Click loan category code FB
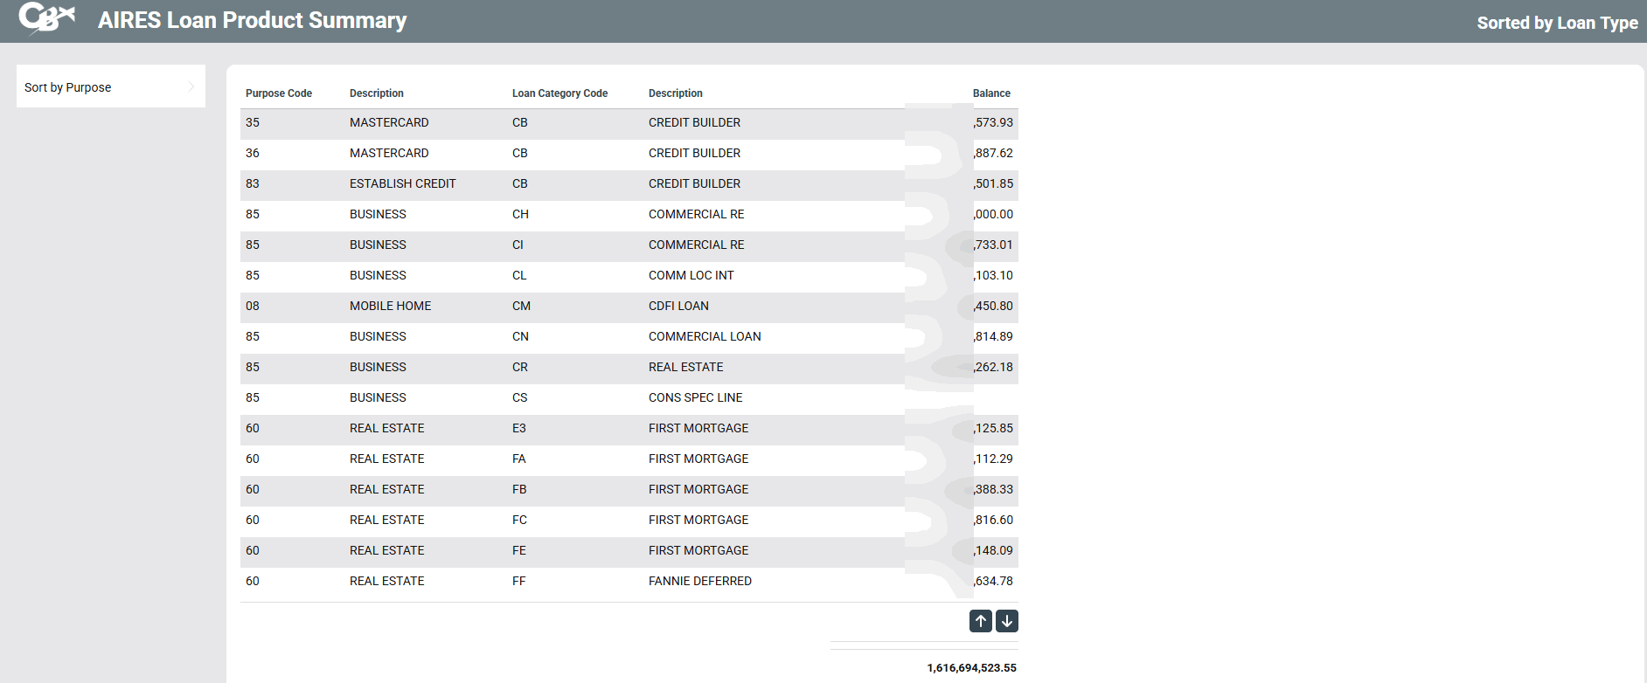Viewport: 1647px width, 683px height. coord(519,489)
